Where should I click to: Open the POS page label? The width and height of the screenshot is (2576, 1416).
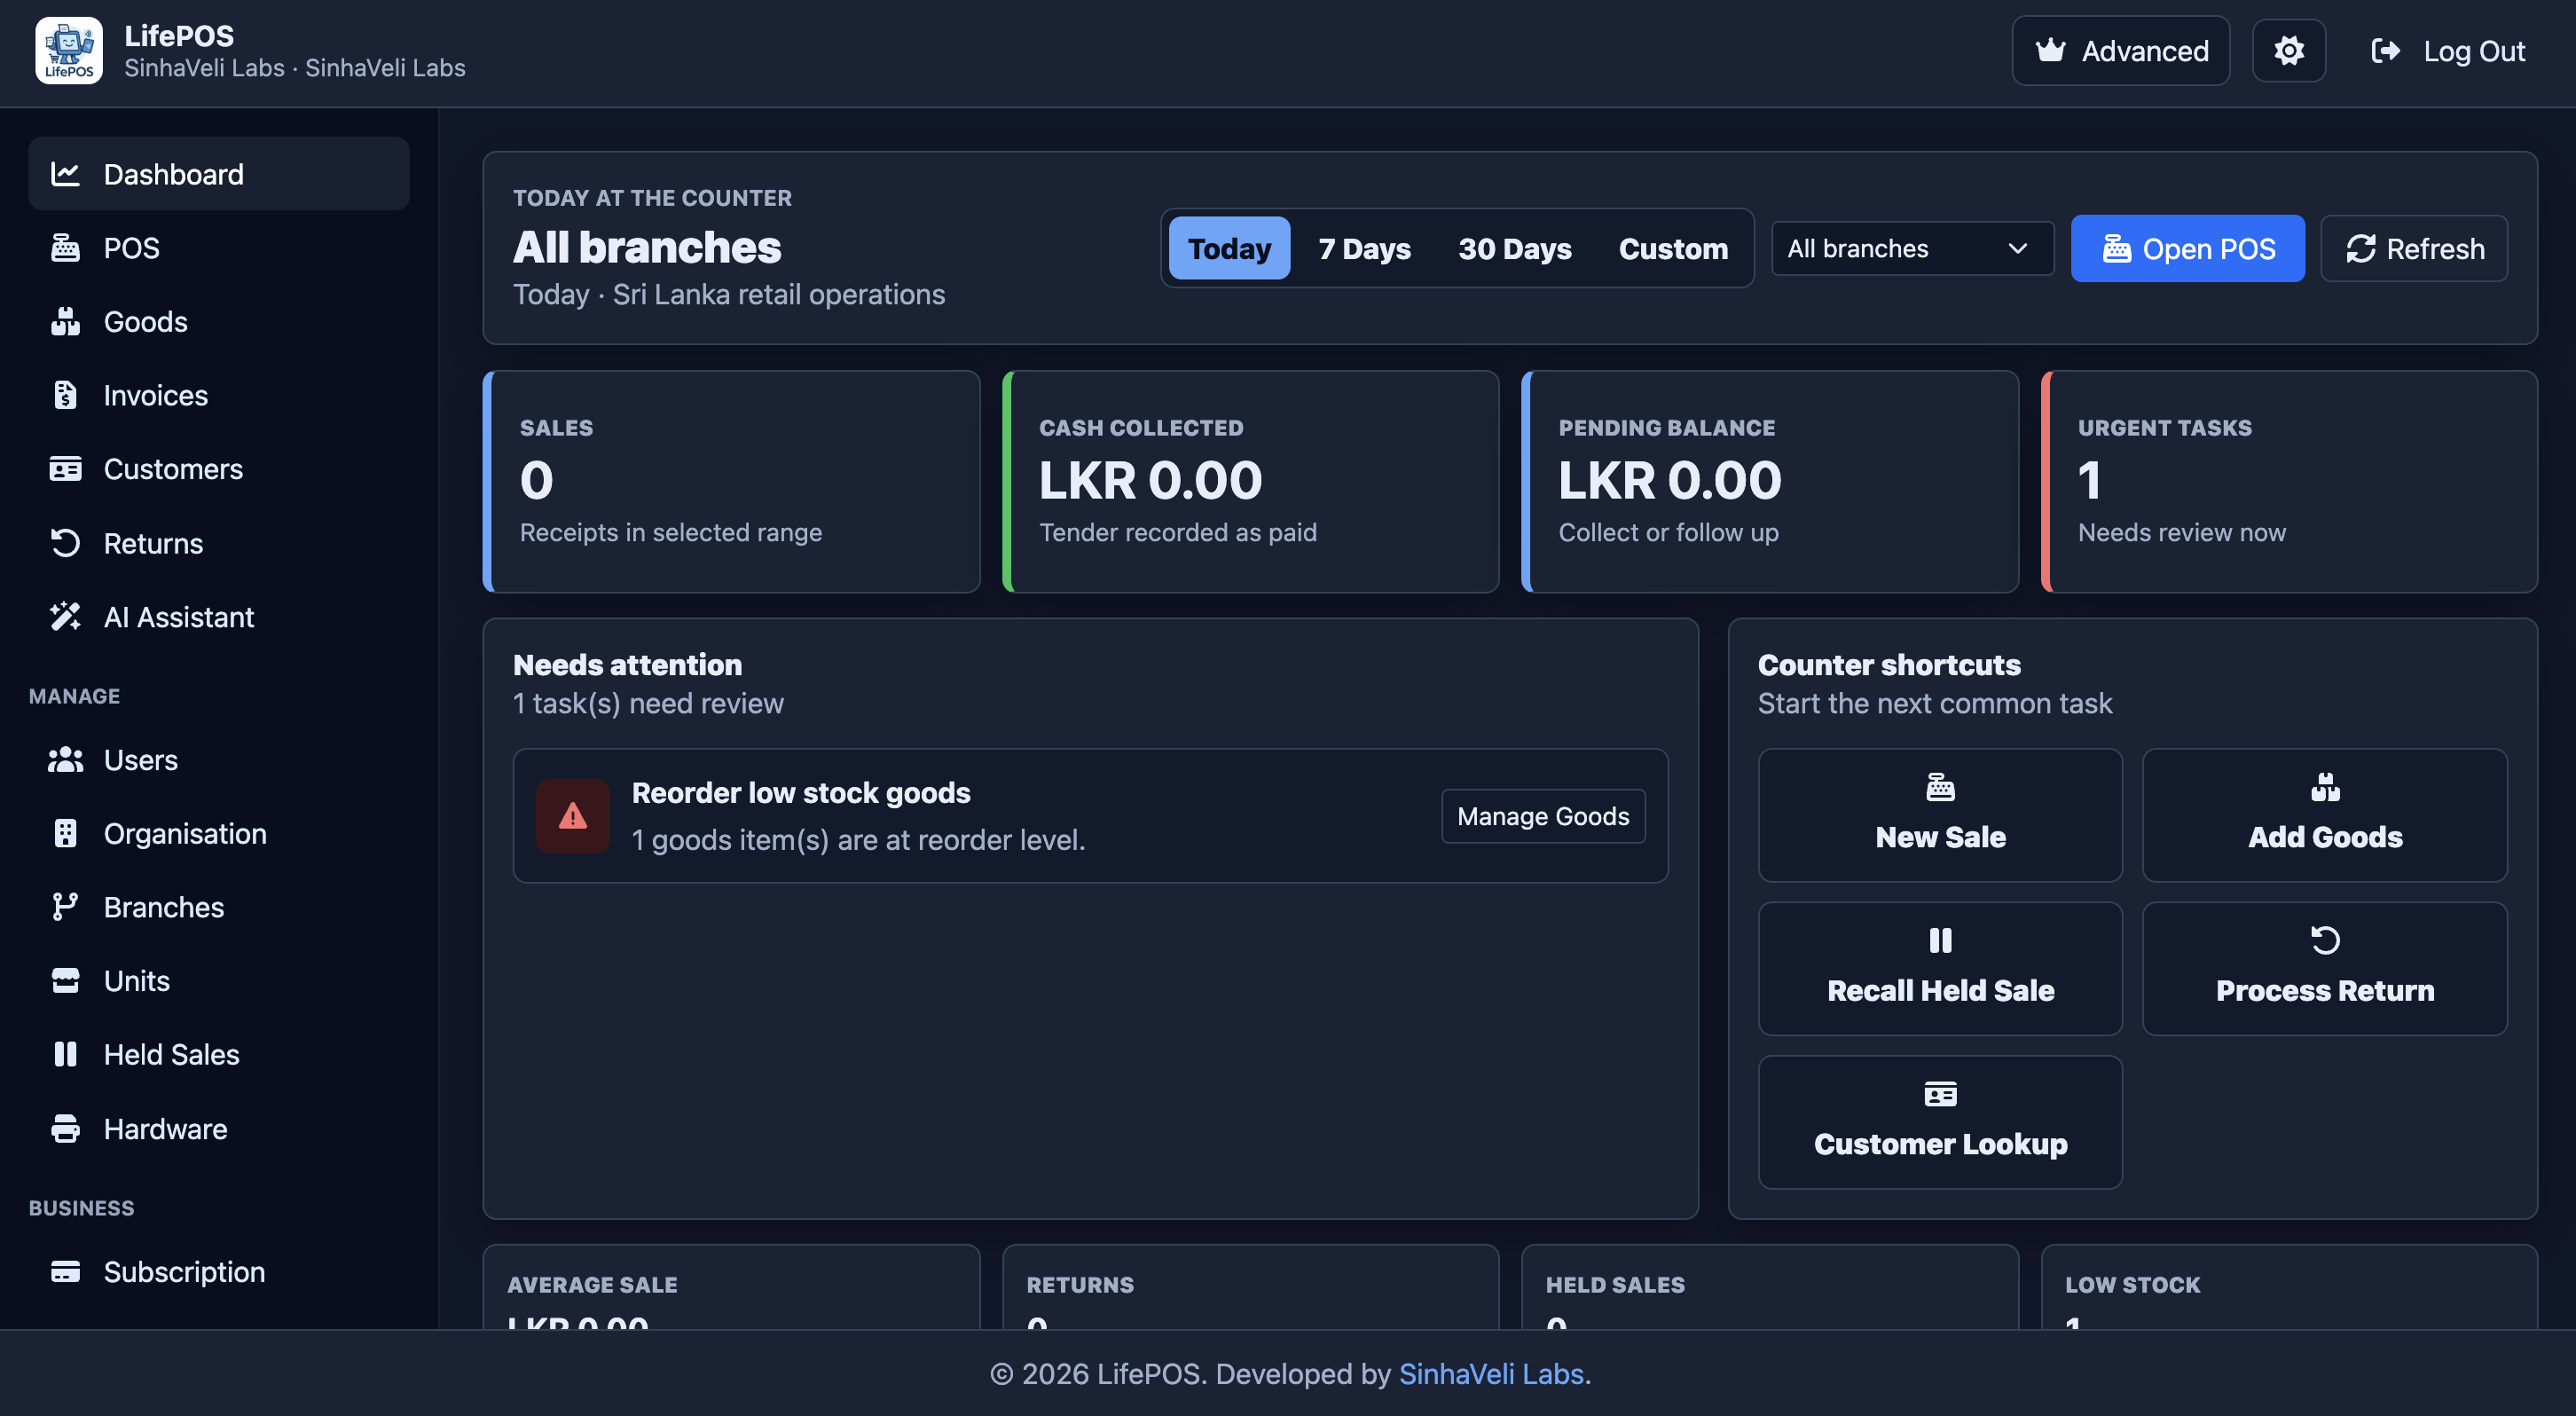pos(132,248)
